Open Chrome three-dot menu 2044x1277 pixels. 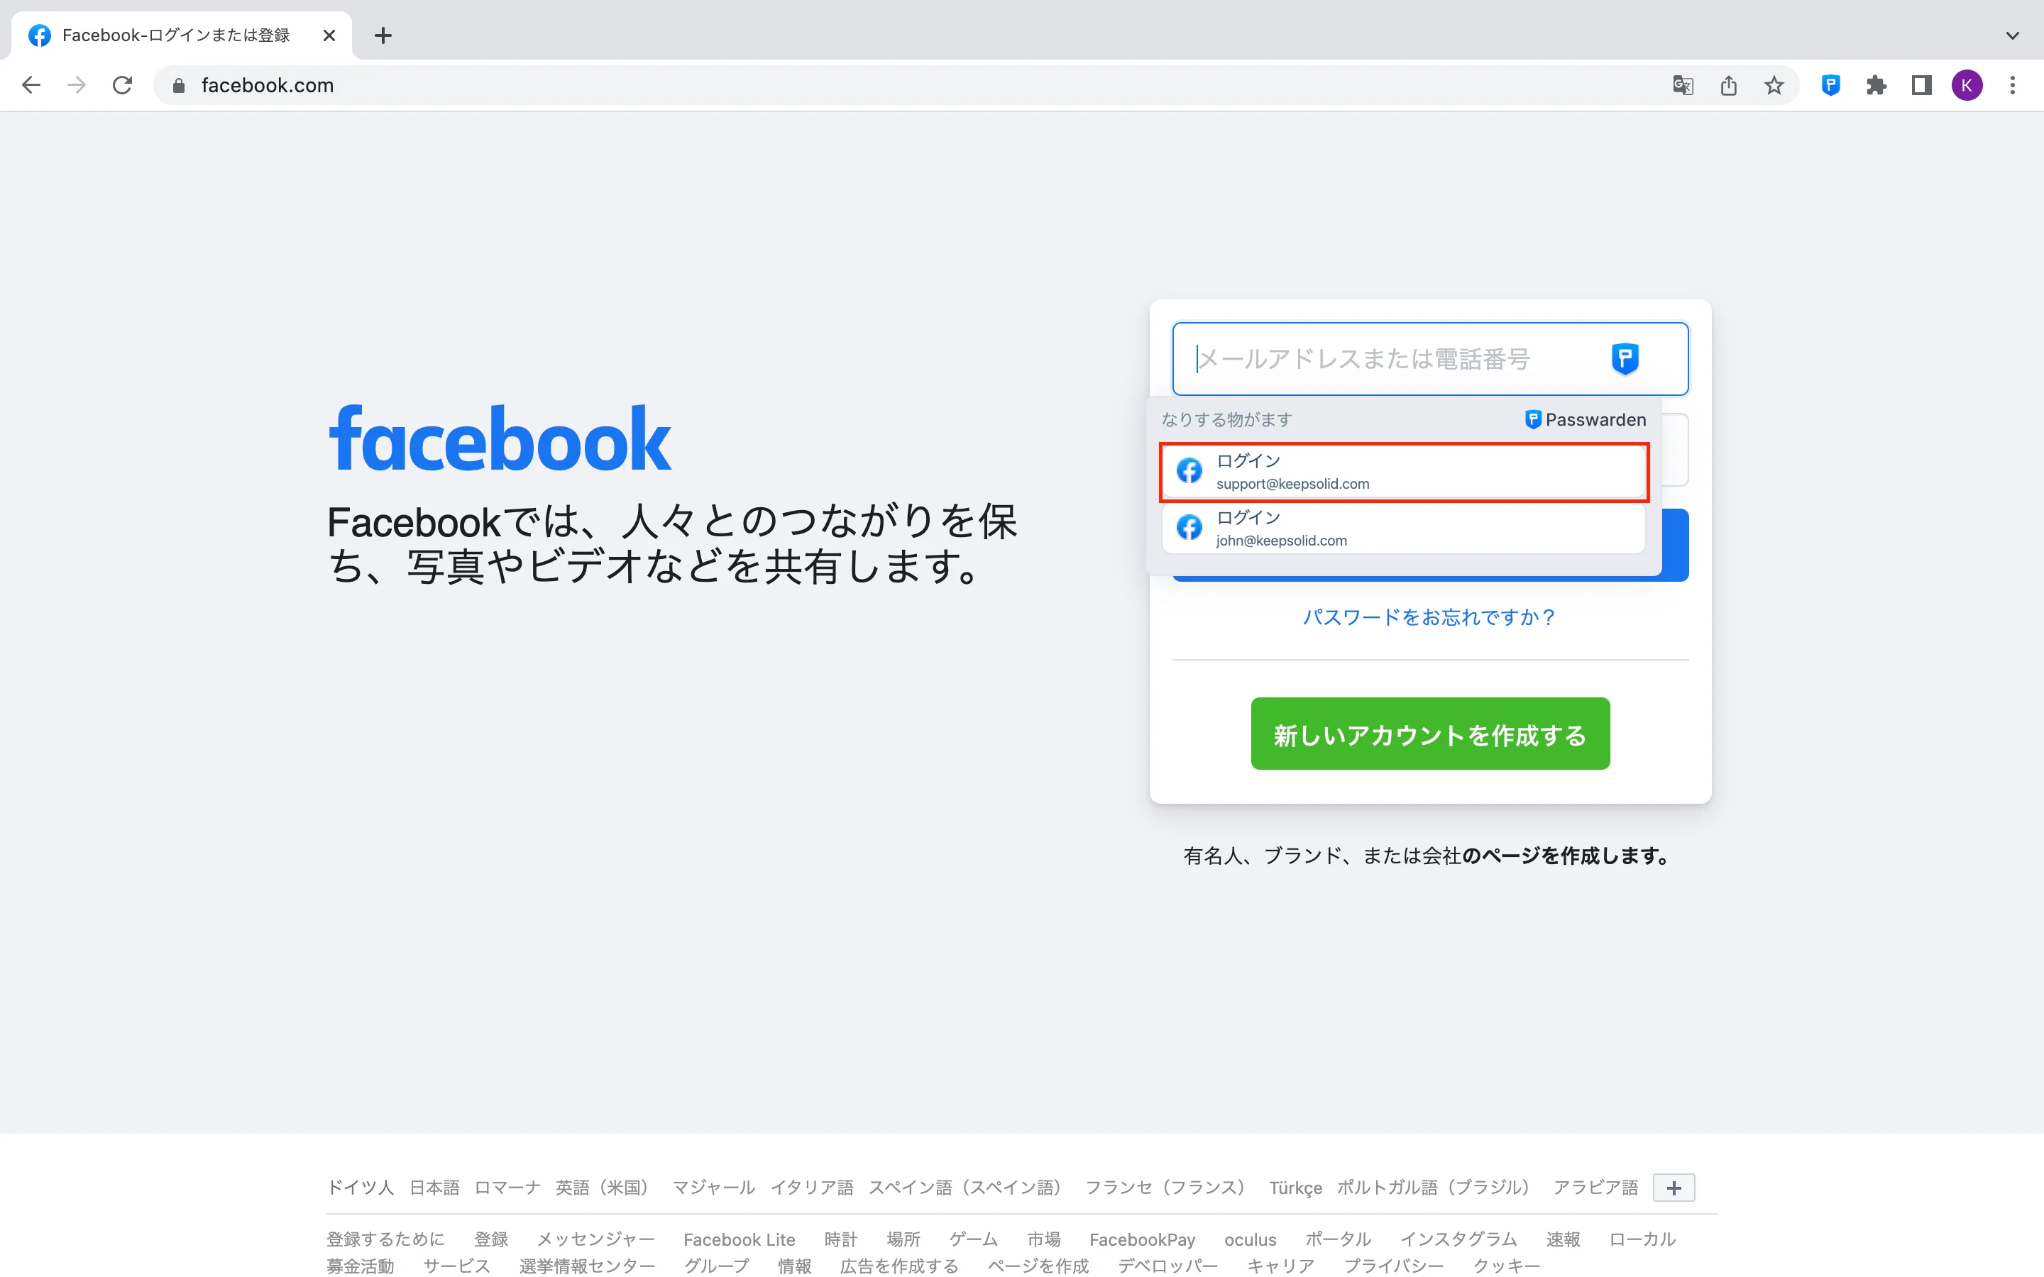click(x=2012, y=85)
